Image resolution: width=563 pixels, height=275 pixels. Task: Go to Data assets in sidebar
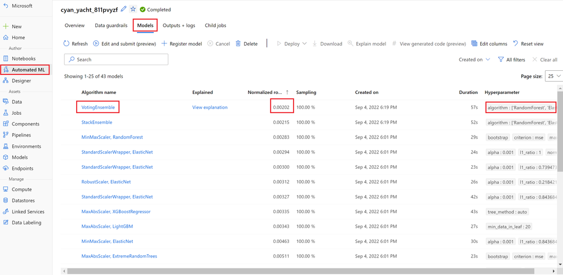click(16, 102)
